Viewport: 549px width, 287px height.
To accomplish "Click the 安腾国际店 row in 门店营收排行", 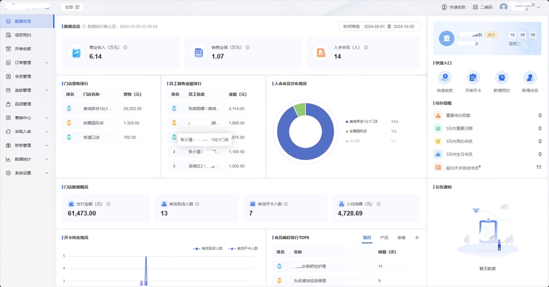I will pyautogui.click(x=108, y=123).
